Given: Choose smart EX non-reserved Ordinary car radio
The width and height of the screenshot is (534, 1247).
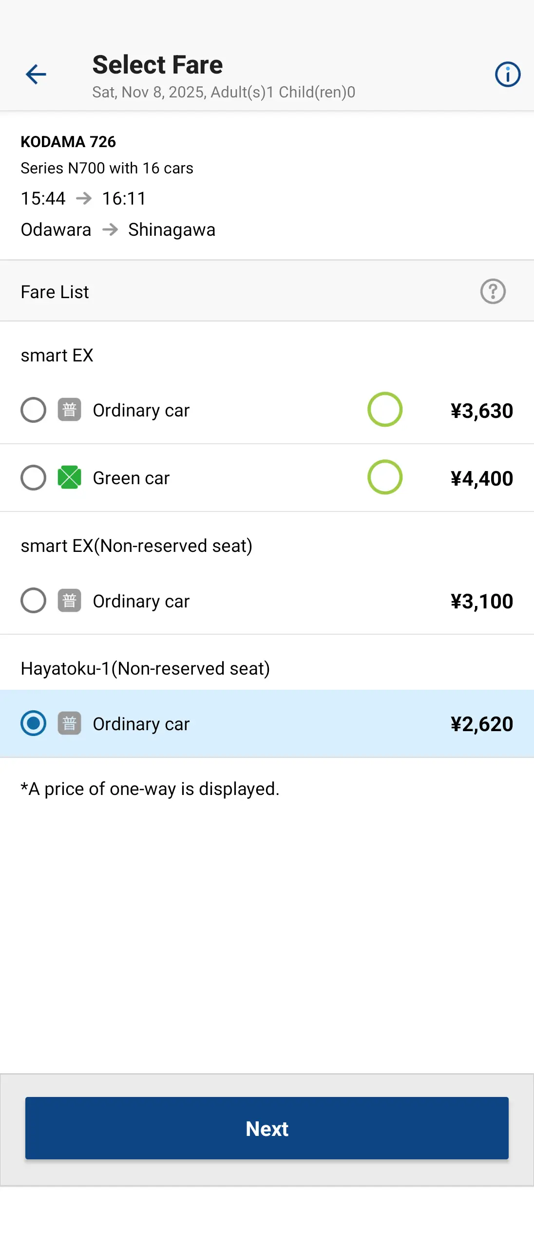Looking at the screenshot, I should [x=33, y=601].
